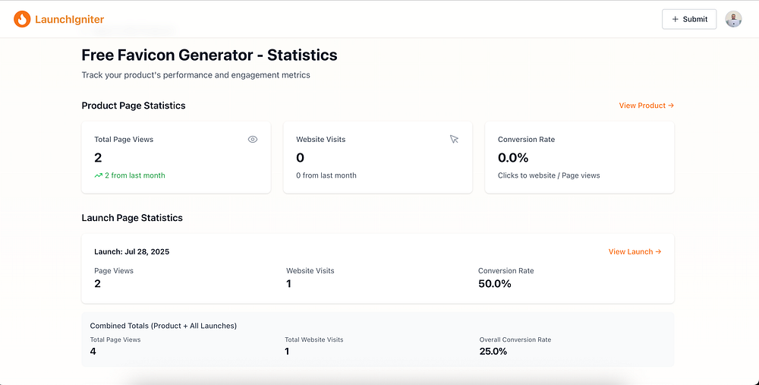Click the plus icon on Submit button
The height and width of the screenshot is (385, 759).
coord(676,19)
